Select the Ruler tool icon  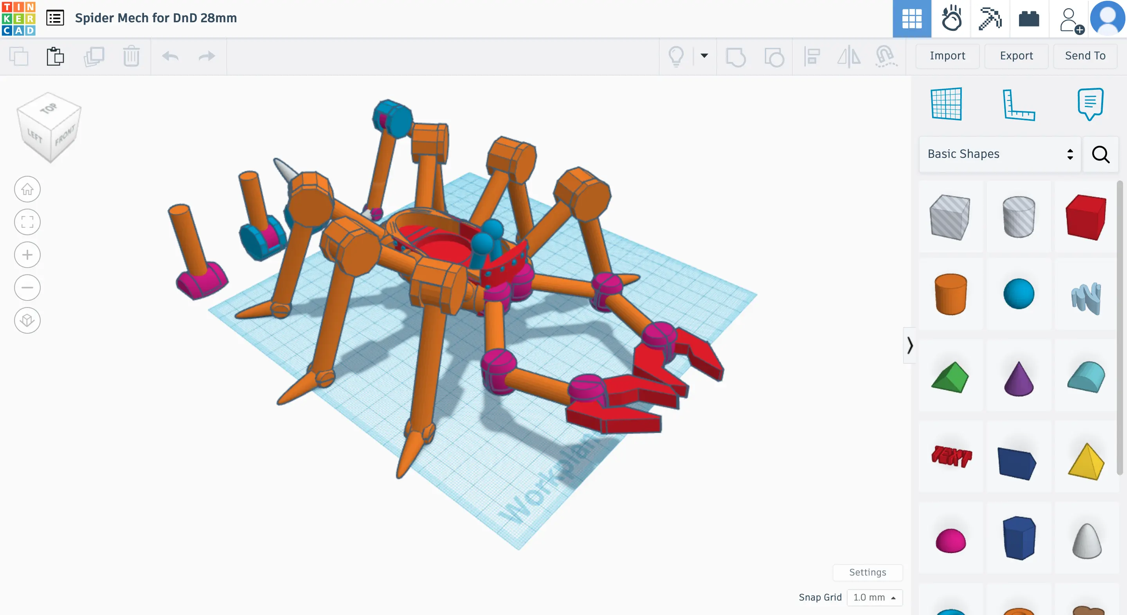pos(1019,104)
